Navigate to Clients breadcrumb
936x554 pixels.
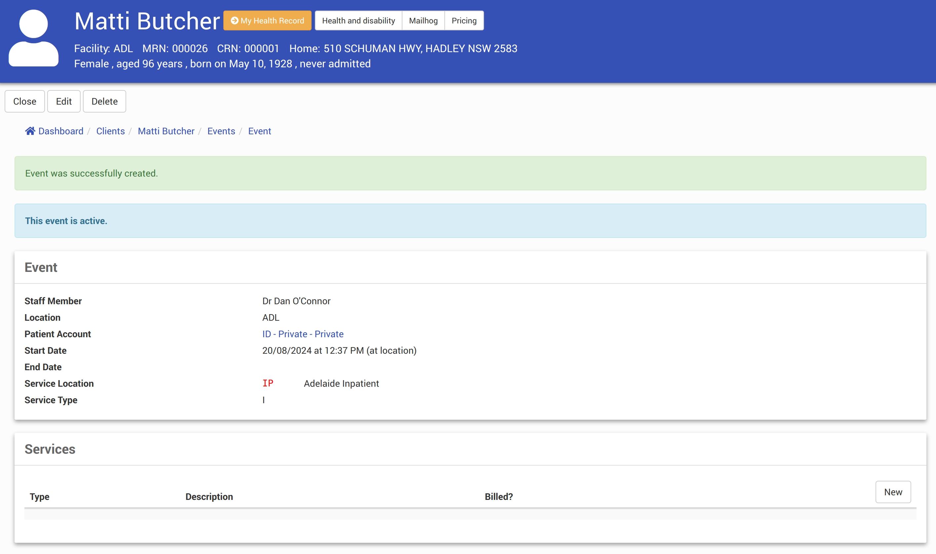[110, 131]
